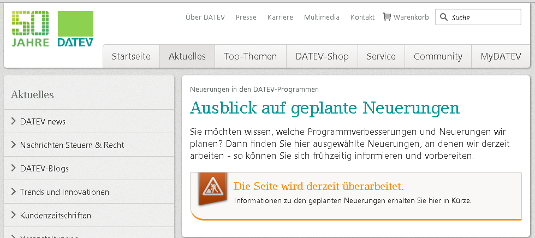Click the 50 Jahre anniversary logo
The width and height of the screenshot is (535, 238).
pyautogui.click(x=31, y=28)
